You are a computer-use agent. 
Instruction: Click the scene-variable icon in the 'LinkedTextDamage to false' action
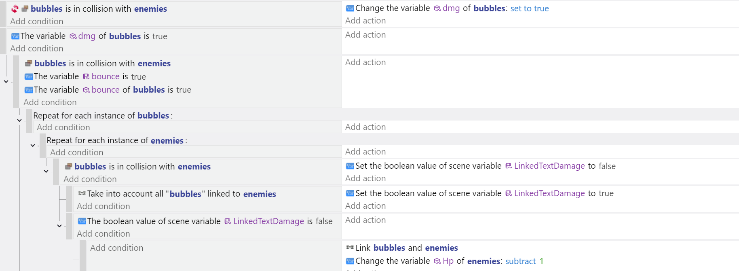coord(509,166)
